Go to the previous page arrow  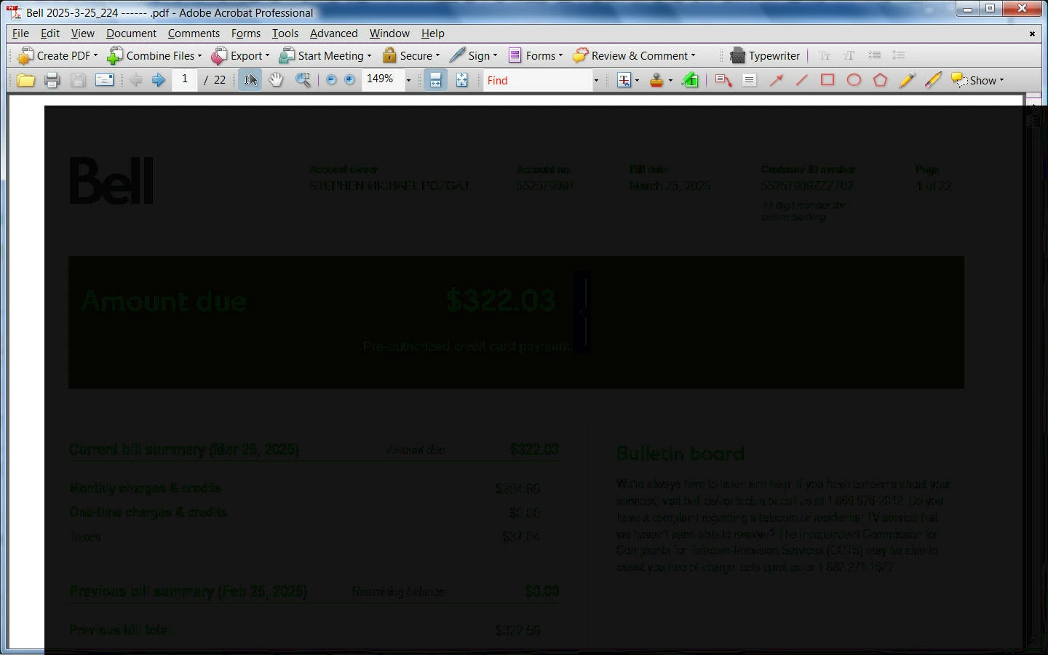pos(136,80)
